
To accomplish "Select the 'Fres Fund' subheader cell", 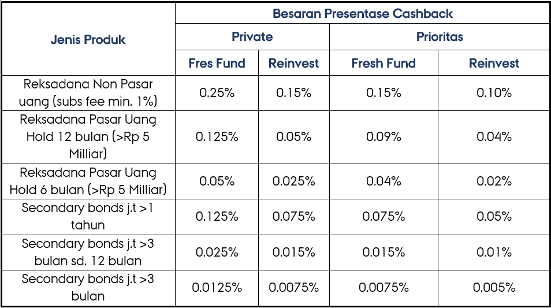I will 217,63.
